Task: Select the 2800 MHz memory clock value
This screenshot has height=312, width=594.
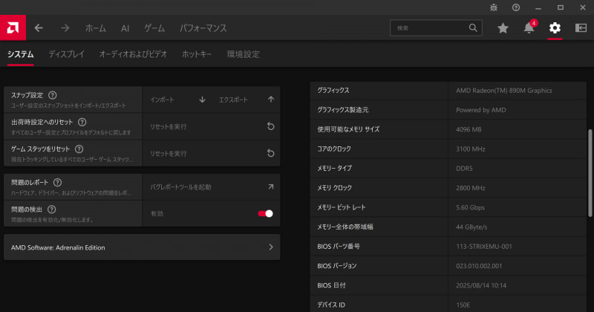Action: click(x=471, y=188)
